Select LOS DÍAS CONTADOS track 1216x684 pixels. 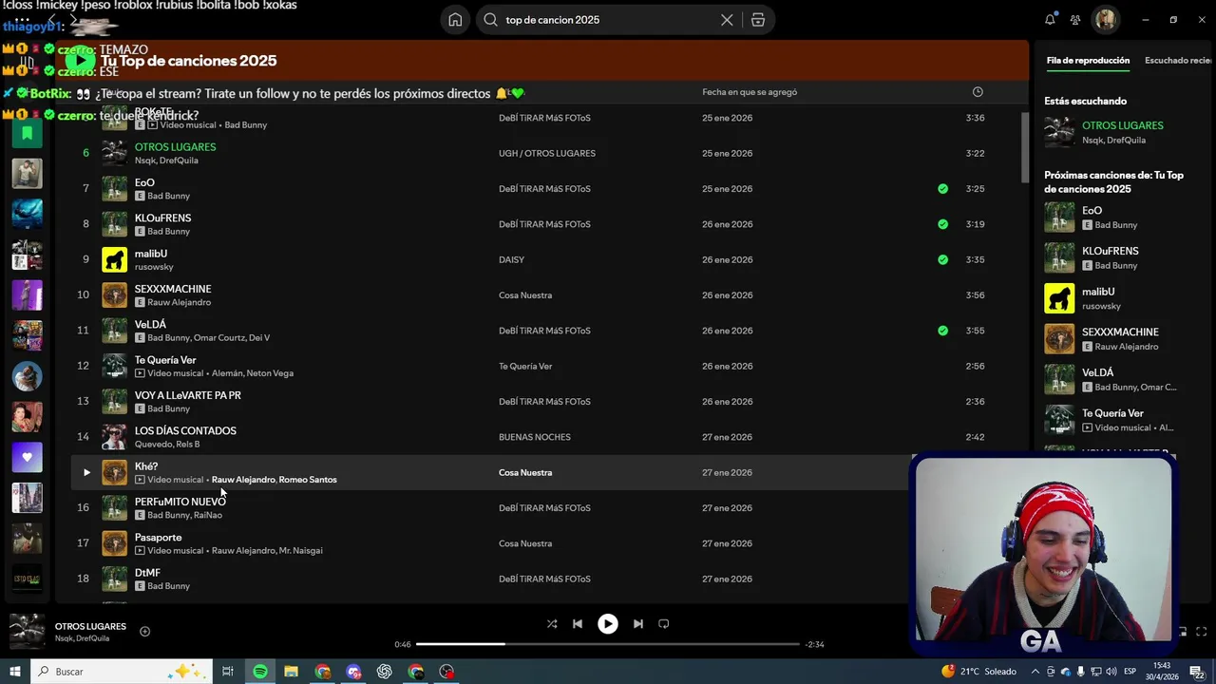(x=185, y=430)
